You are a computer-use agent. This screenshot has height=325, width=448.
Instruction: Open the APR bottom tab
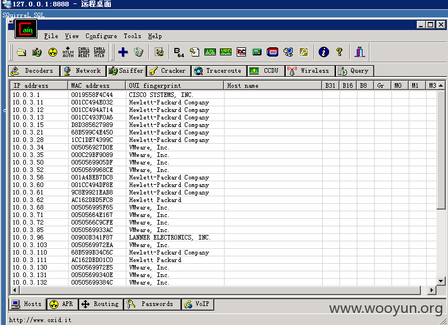pyautogui.click(x=62, y=304)
